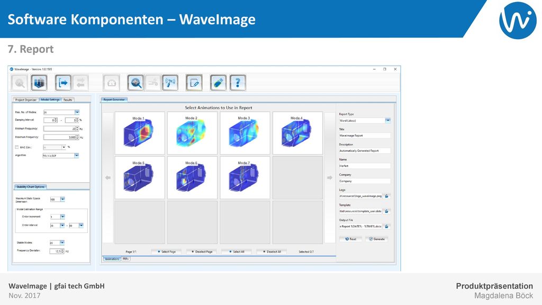Click the Generate button
The image size is (542, 305).
tap(377, 239)
